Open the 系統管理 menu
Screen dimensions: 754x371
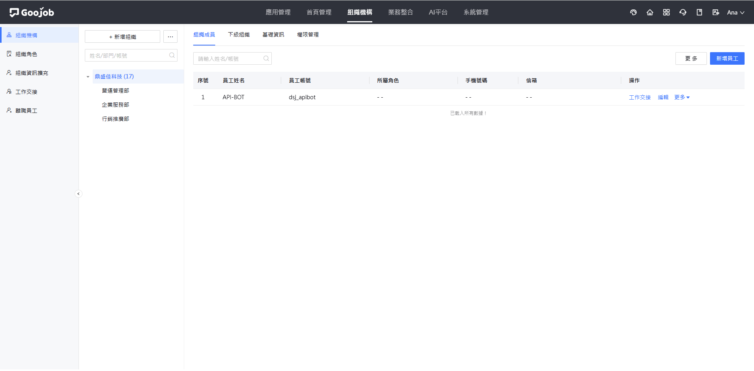point(476,12)
